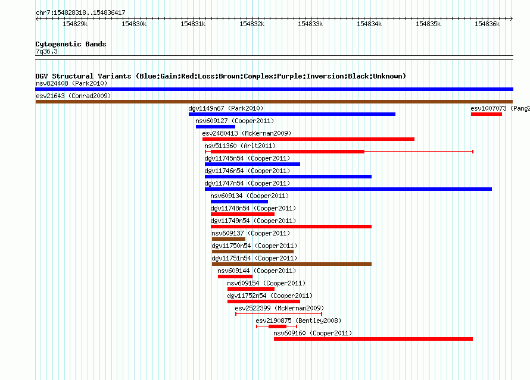Select the dgv11749n54 red loss bar
Viewport: 530px width, 380px height.
pyautogui.click(x=291, y=227)
